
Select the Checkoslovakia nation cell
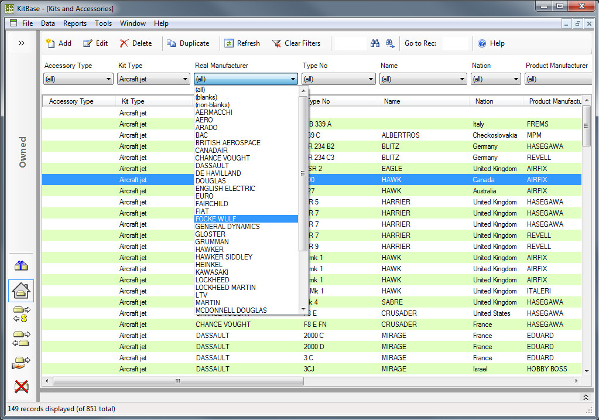pyautogui.click(x=495, y=135)
